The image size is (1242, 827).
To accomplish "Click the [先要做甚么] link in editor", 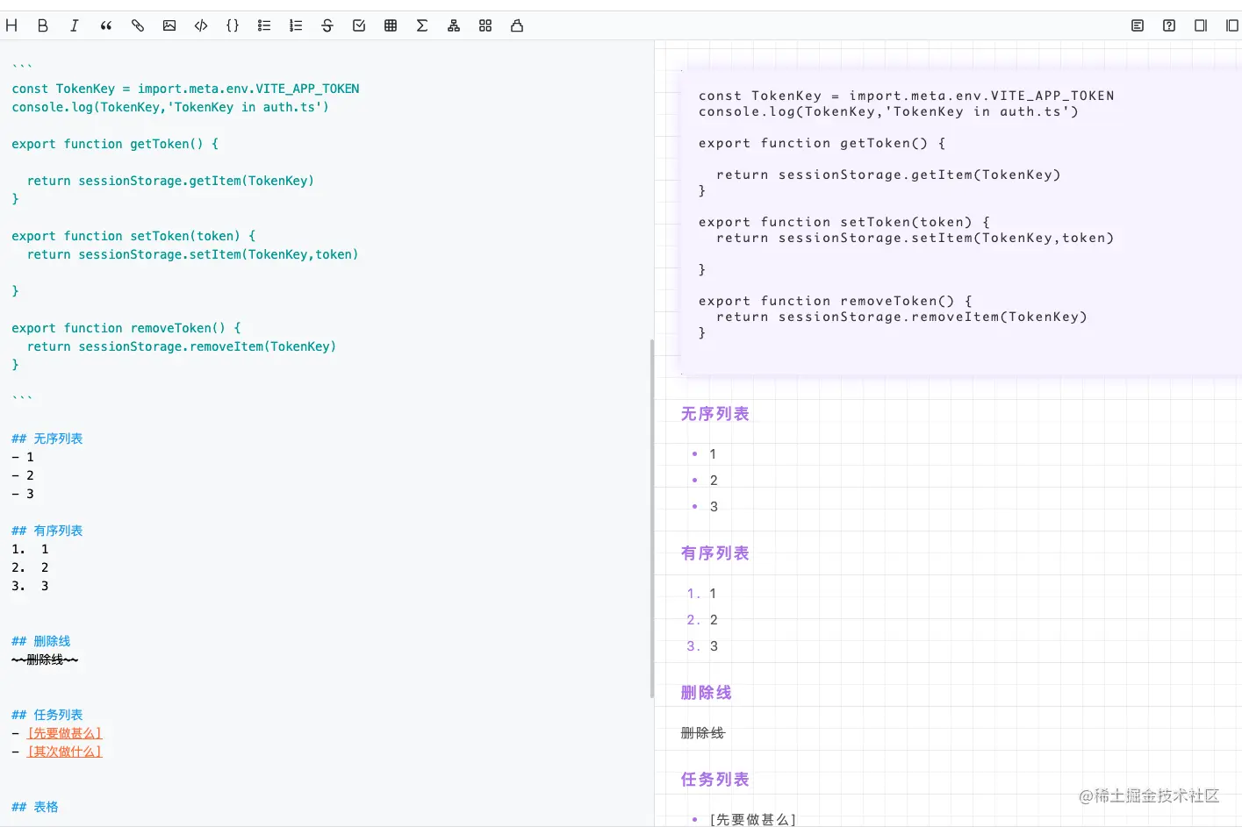I will [65, 733].
